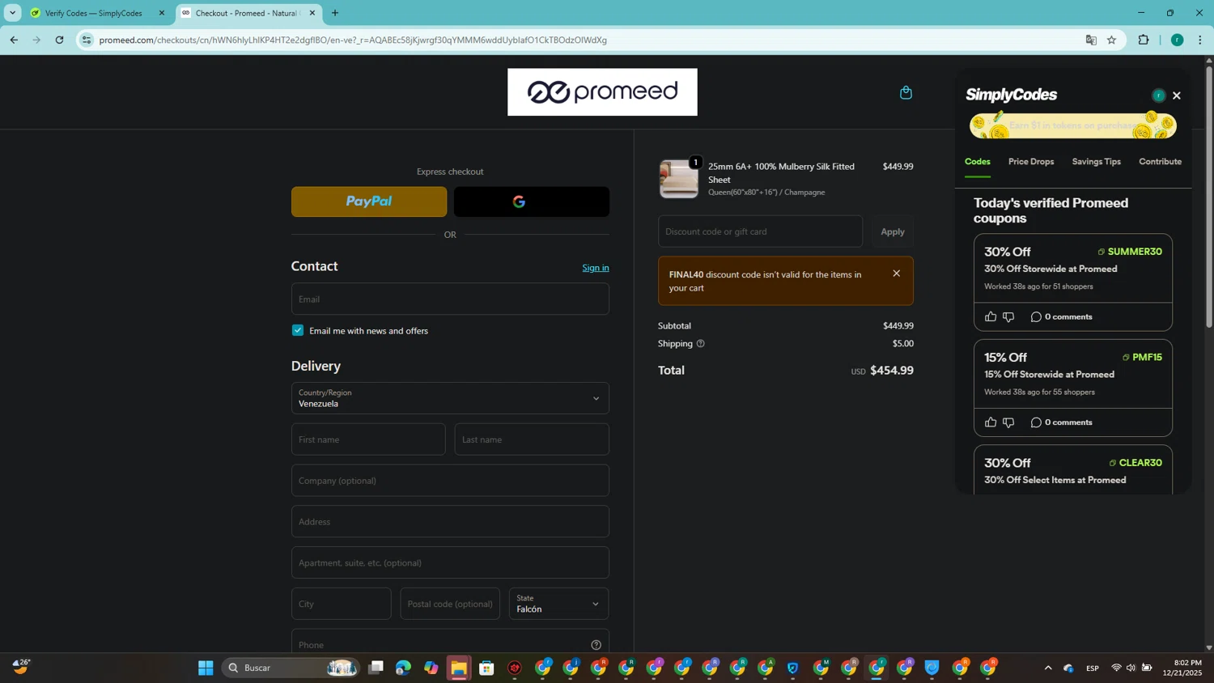This screenshot has width=1214, height=683.
Task: Pay with the Google Pay express button
Action: pos(532,202)
